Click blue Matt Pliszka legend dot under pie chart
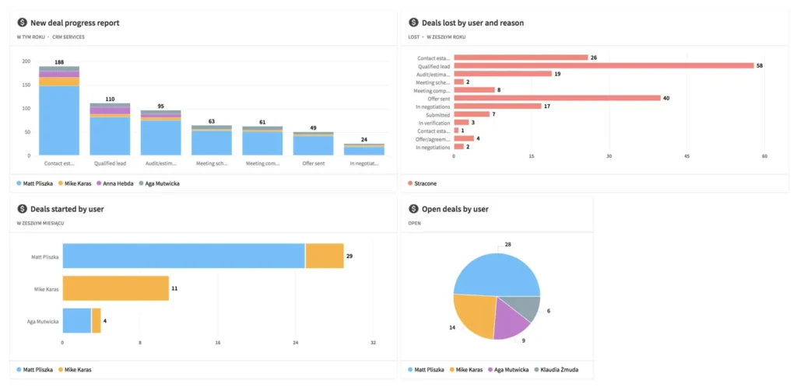The image size is (797, 387). click(x=410, y=369)
